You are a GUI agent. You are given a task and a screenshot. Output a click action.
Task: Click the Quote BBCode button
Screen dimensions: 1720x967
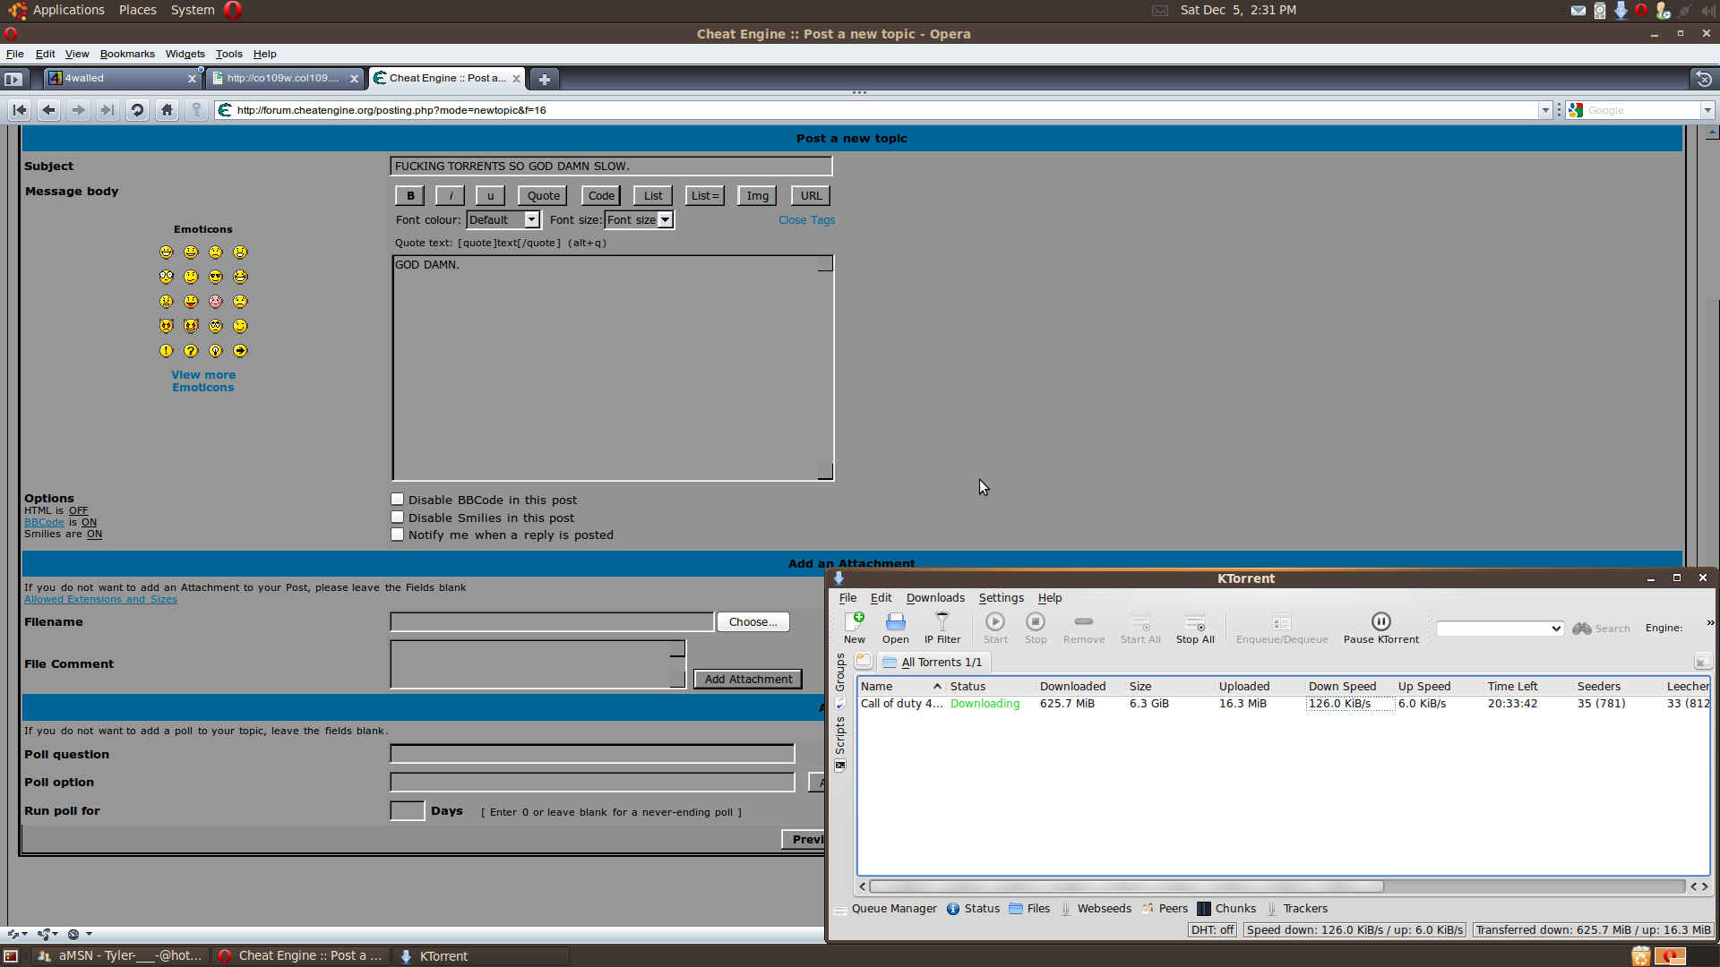tap(543, 196)
